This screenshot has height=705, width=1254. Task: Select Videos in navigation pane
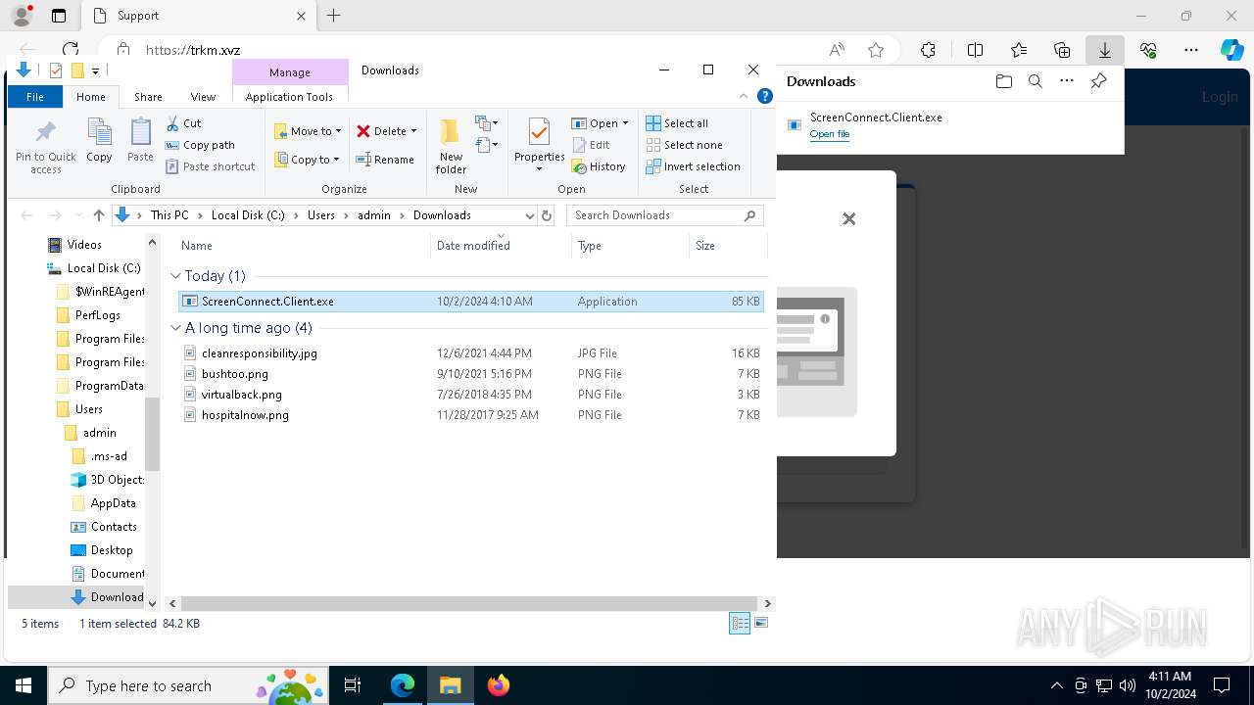pyautogui.click(x=83, y=245)
